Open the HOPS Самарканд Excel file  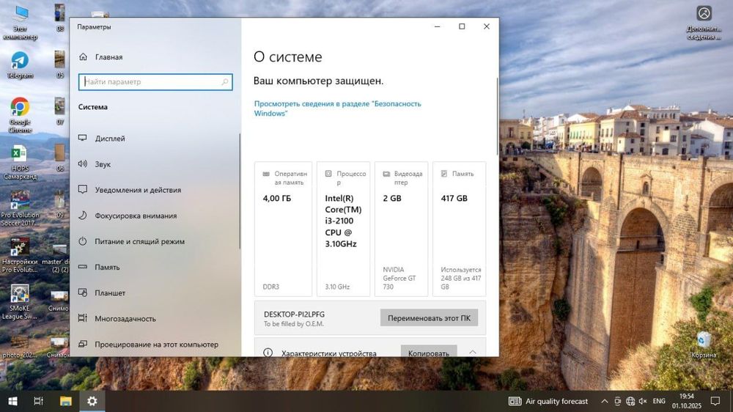[20, 162]
